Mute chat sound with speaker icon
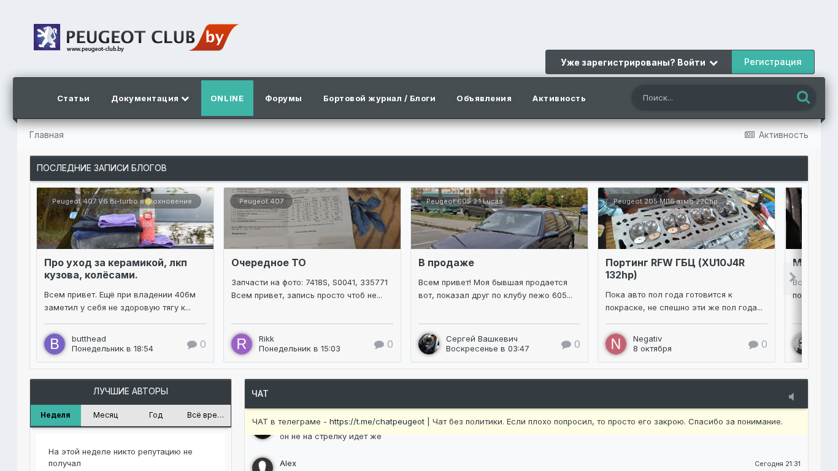The width and height of the screenshot is (838, 471). [x=791, y=397]
